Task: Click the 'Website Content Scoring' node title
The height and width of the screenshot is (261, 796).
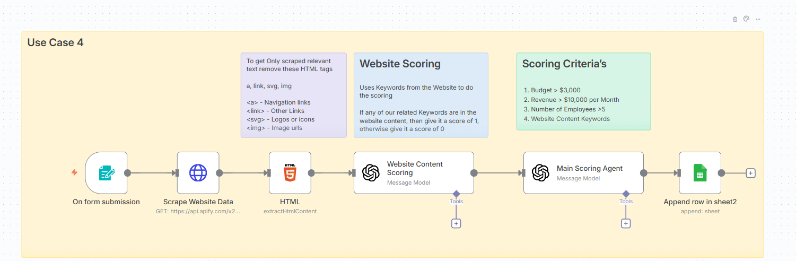Action: coord(415,168)
